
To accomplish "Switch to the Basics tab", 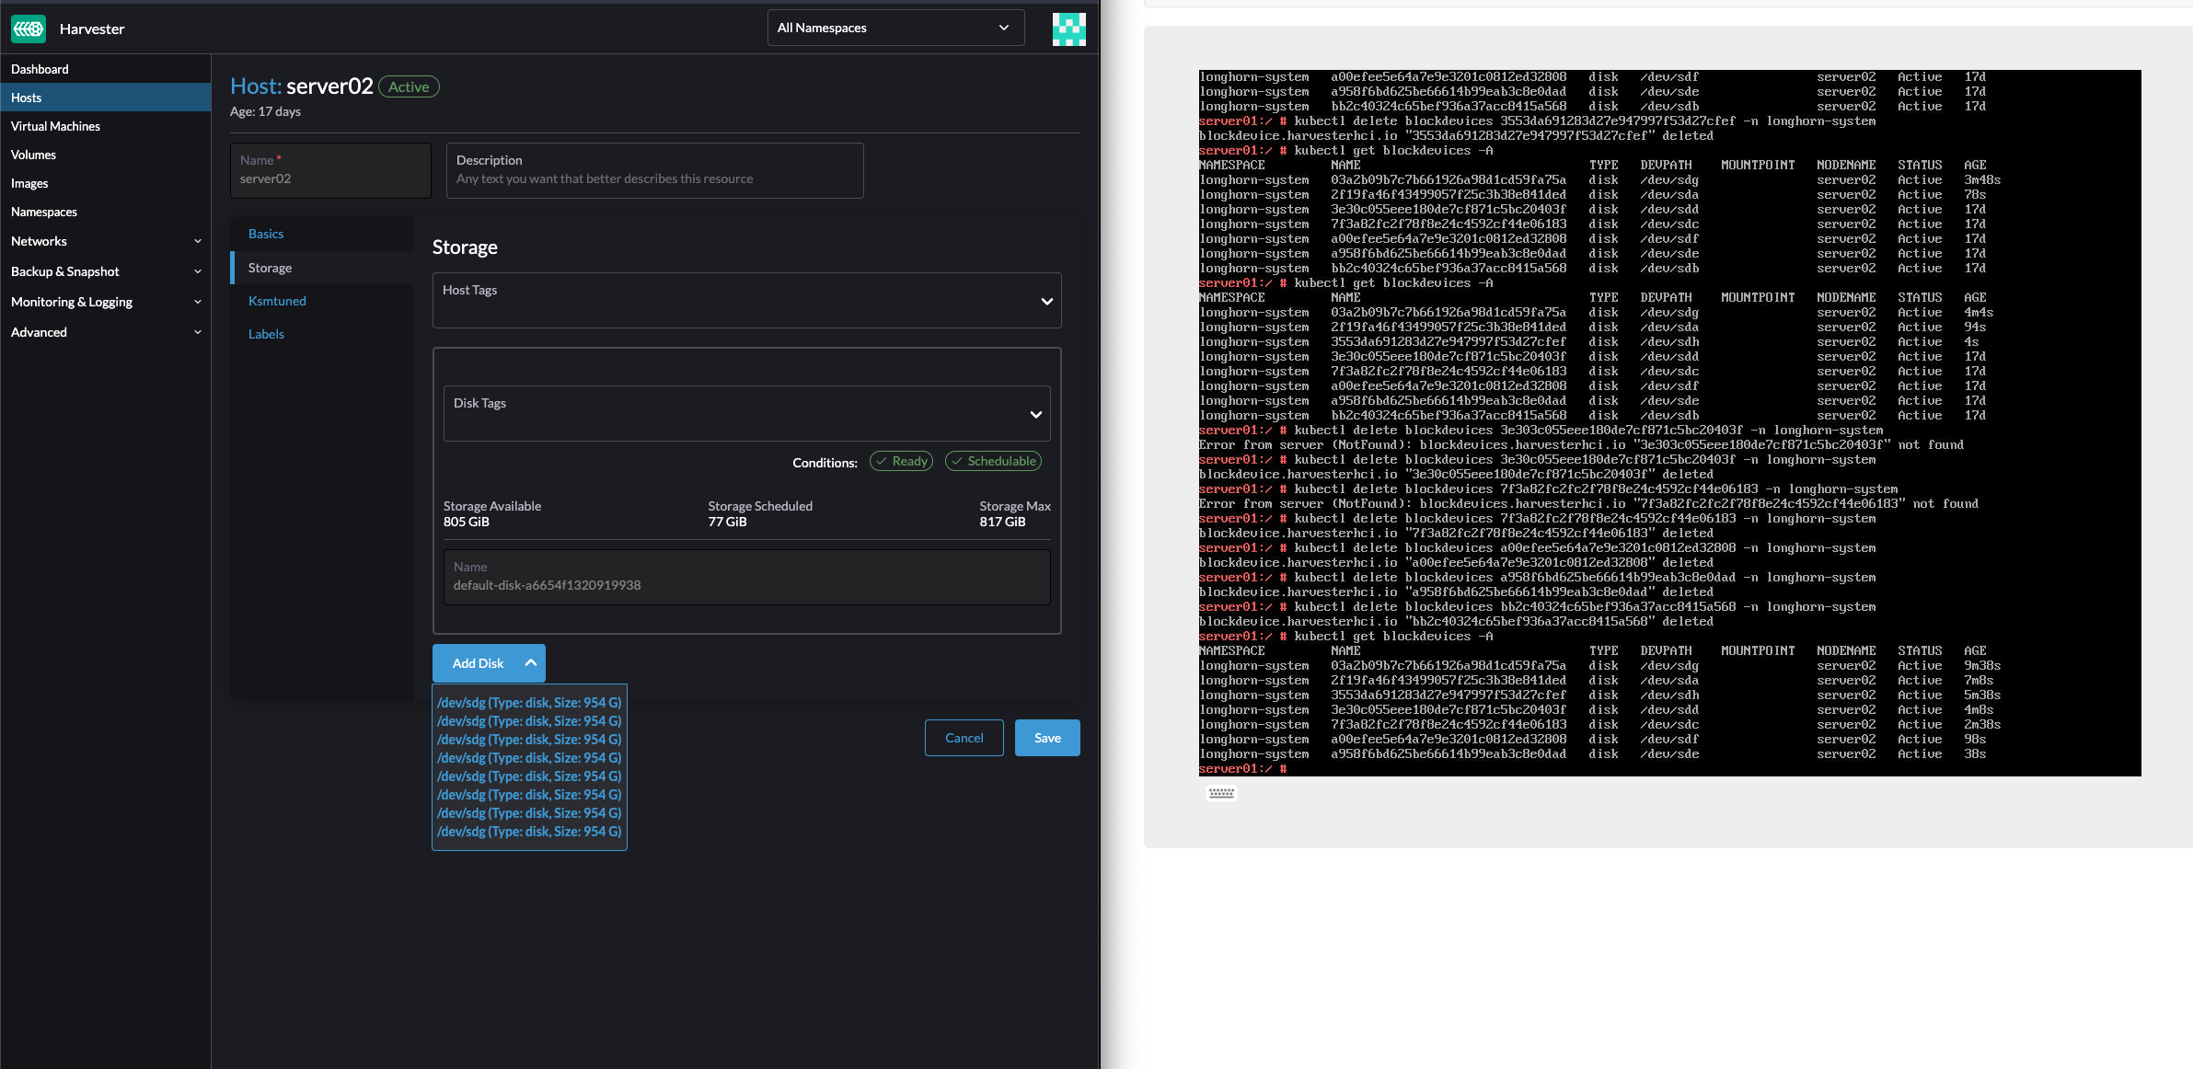I will coord(266,234).
